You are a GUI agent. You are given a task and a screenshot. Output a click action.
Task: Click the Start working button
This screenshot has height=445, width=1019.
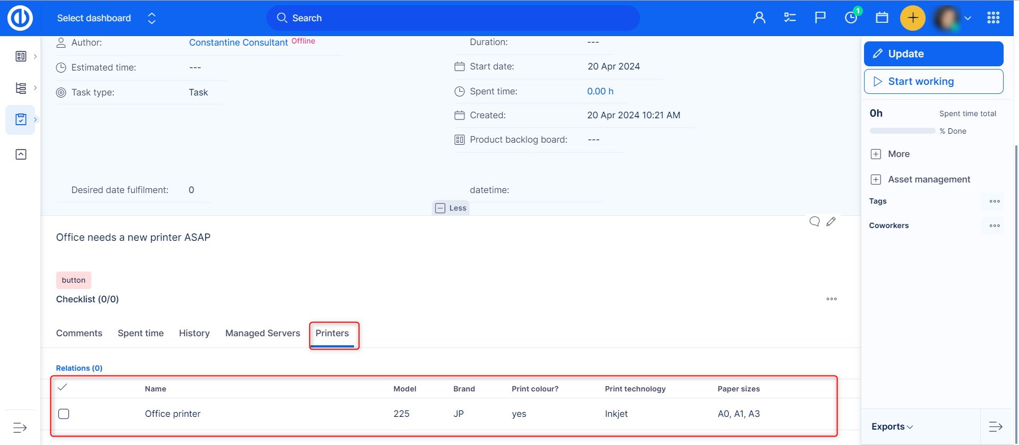tap(933, 81)
